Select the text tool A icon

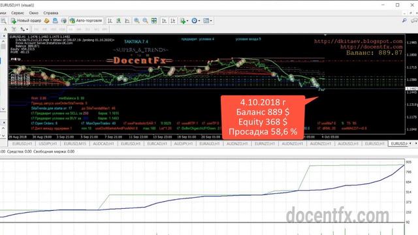click(5, 29)
